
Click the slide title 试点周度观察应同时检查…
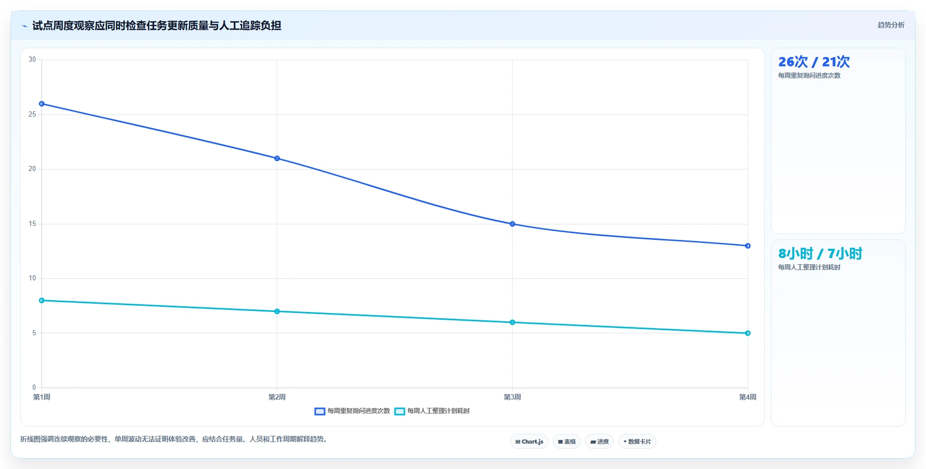click(157, 25)
